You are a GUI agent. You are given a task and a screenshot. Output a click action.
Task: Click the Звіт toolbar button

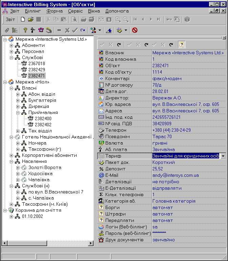click(10, 19)
